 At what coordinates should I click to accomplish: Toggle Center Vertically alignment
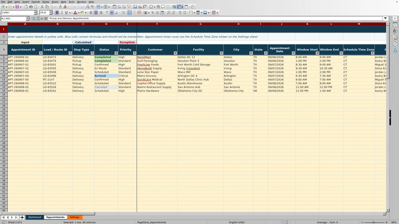112,13
